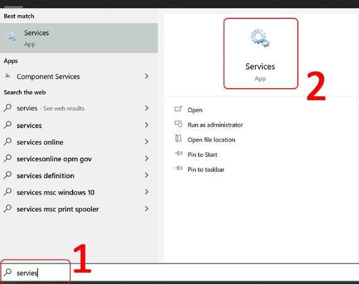
Task: Click the magnifier icon in search box
Action: (8, 272)
